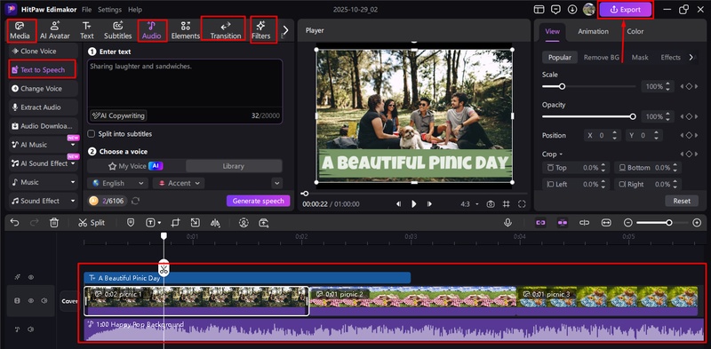Start voice recording with the microphone icon
Screen dimensions: 711x349
pyautogui.click(x=507, y=223)
